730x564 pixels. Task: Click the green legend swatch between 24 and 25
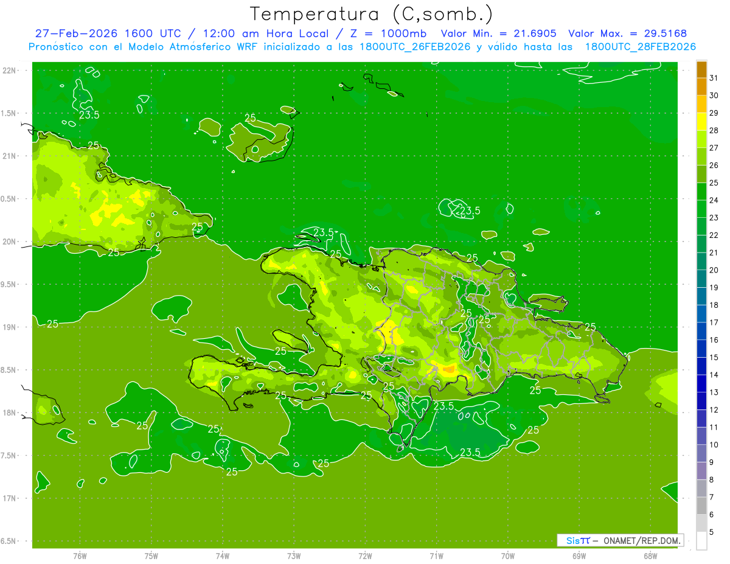click(x=701, y=191)
